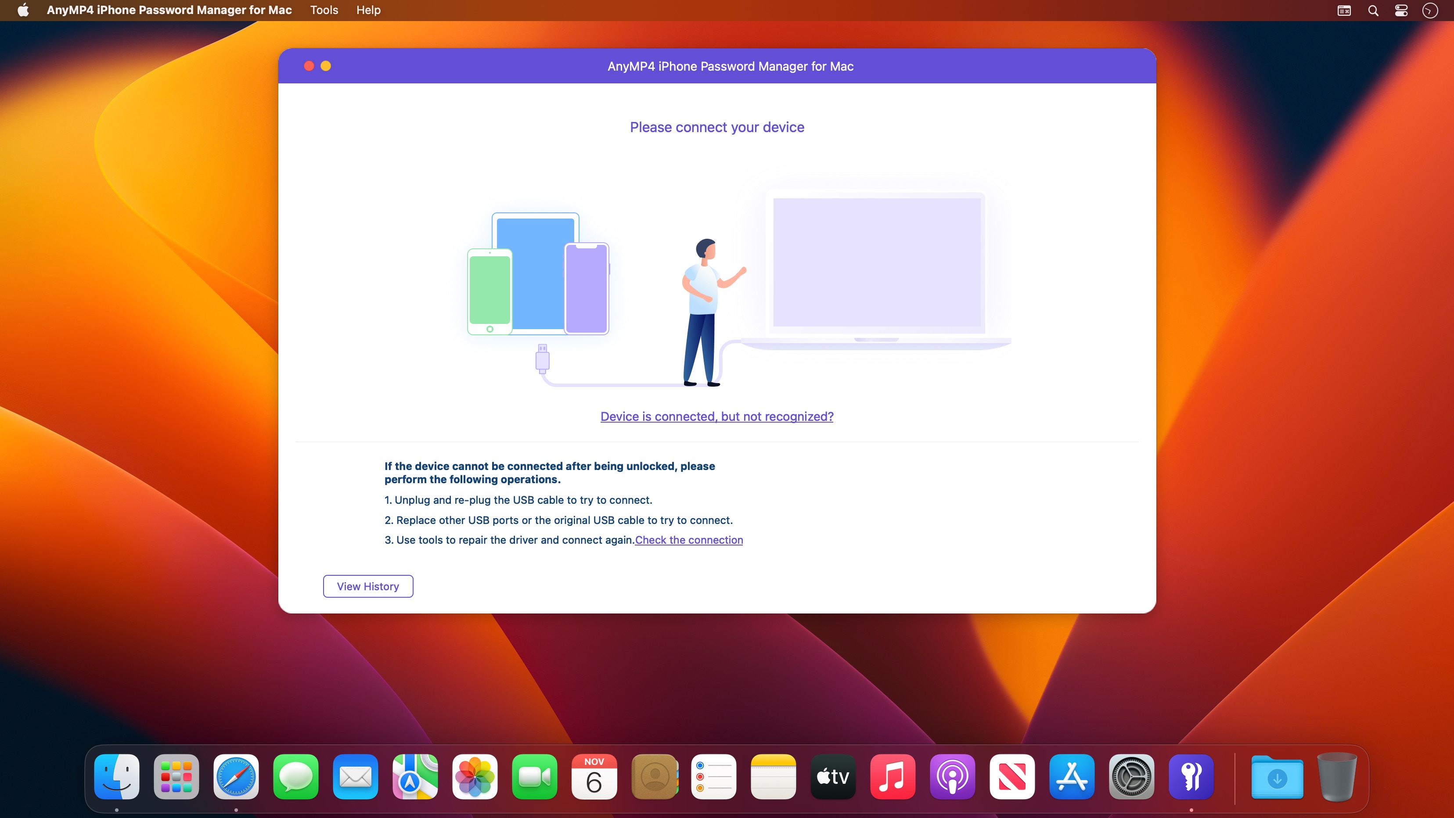
Task: Click the 'Please connect your device' heading
Action: [717, 128]
